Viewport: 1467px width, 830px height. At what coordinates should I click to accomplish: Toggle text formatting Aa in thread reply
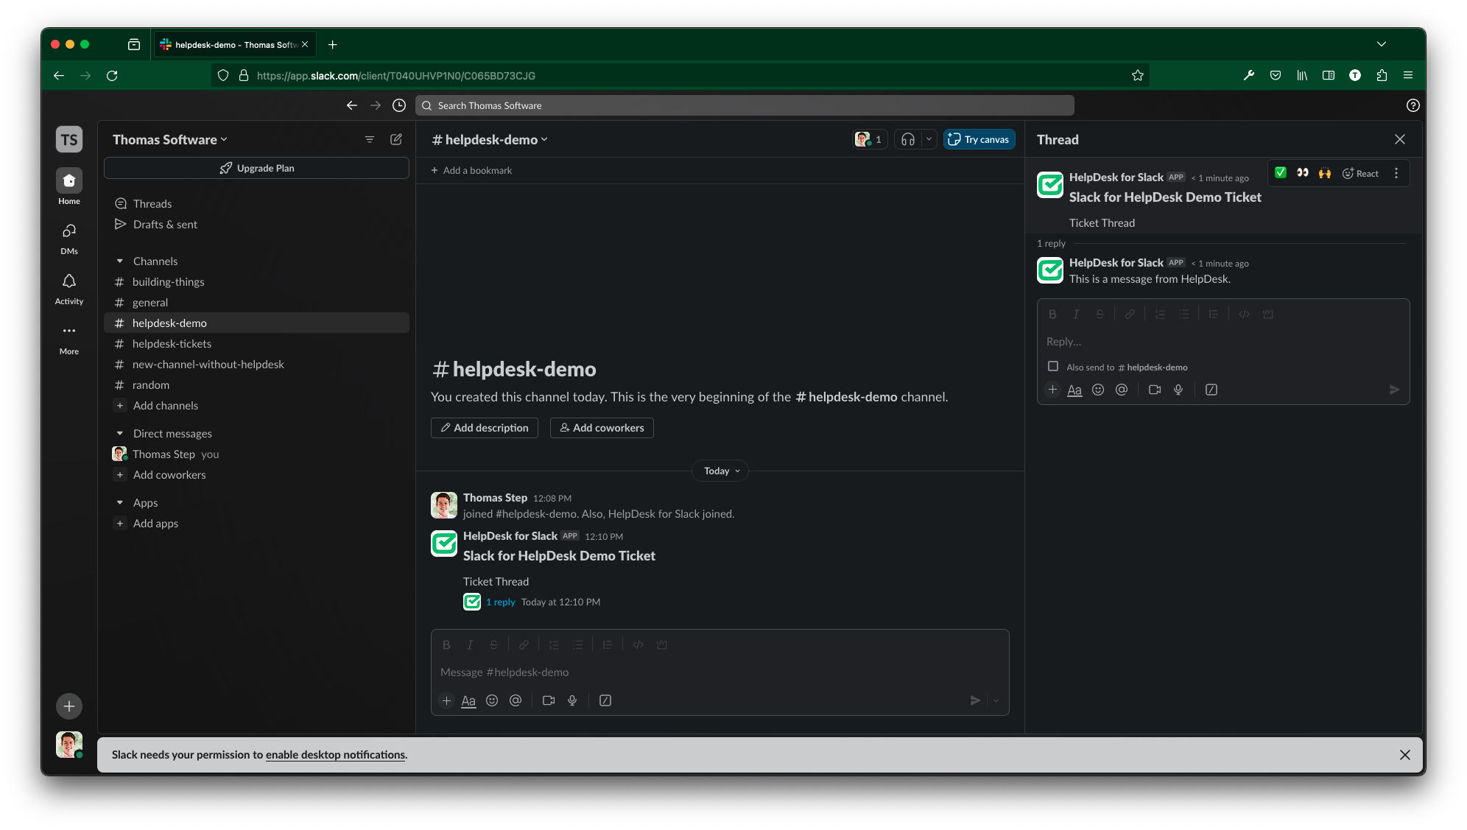tap(1074, 390)
